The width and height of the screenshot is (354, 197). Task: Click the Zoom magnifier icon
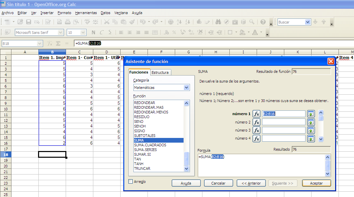click(x=252, y=22)
